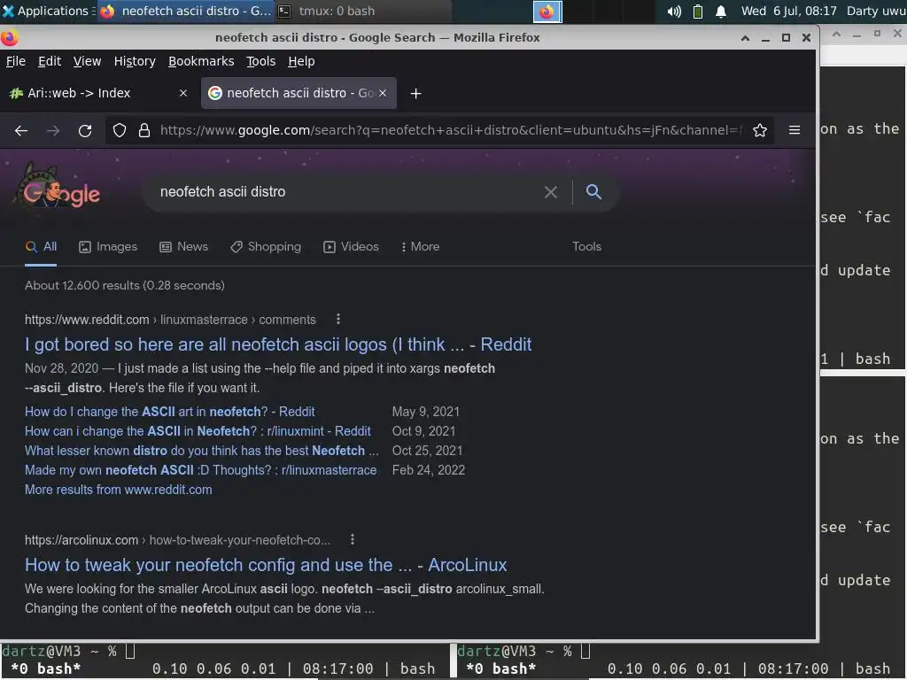907x680 pixels.
Task: Click the reddit.com linuxmasterrace breadcrumb URL
Action: tap(170, 320)
